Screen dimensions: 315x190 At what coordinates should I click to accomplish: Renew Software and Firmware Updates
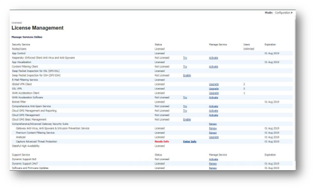pyautogui.click(x=213, y=168)
